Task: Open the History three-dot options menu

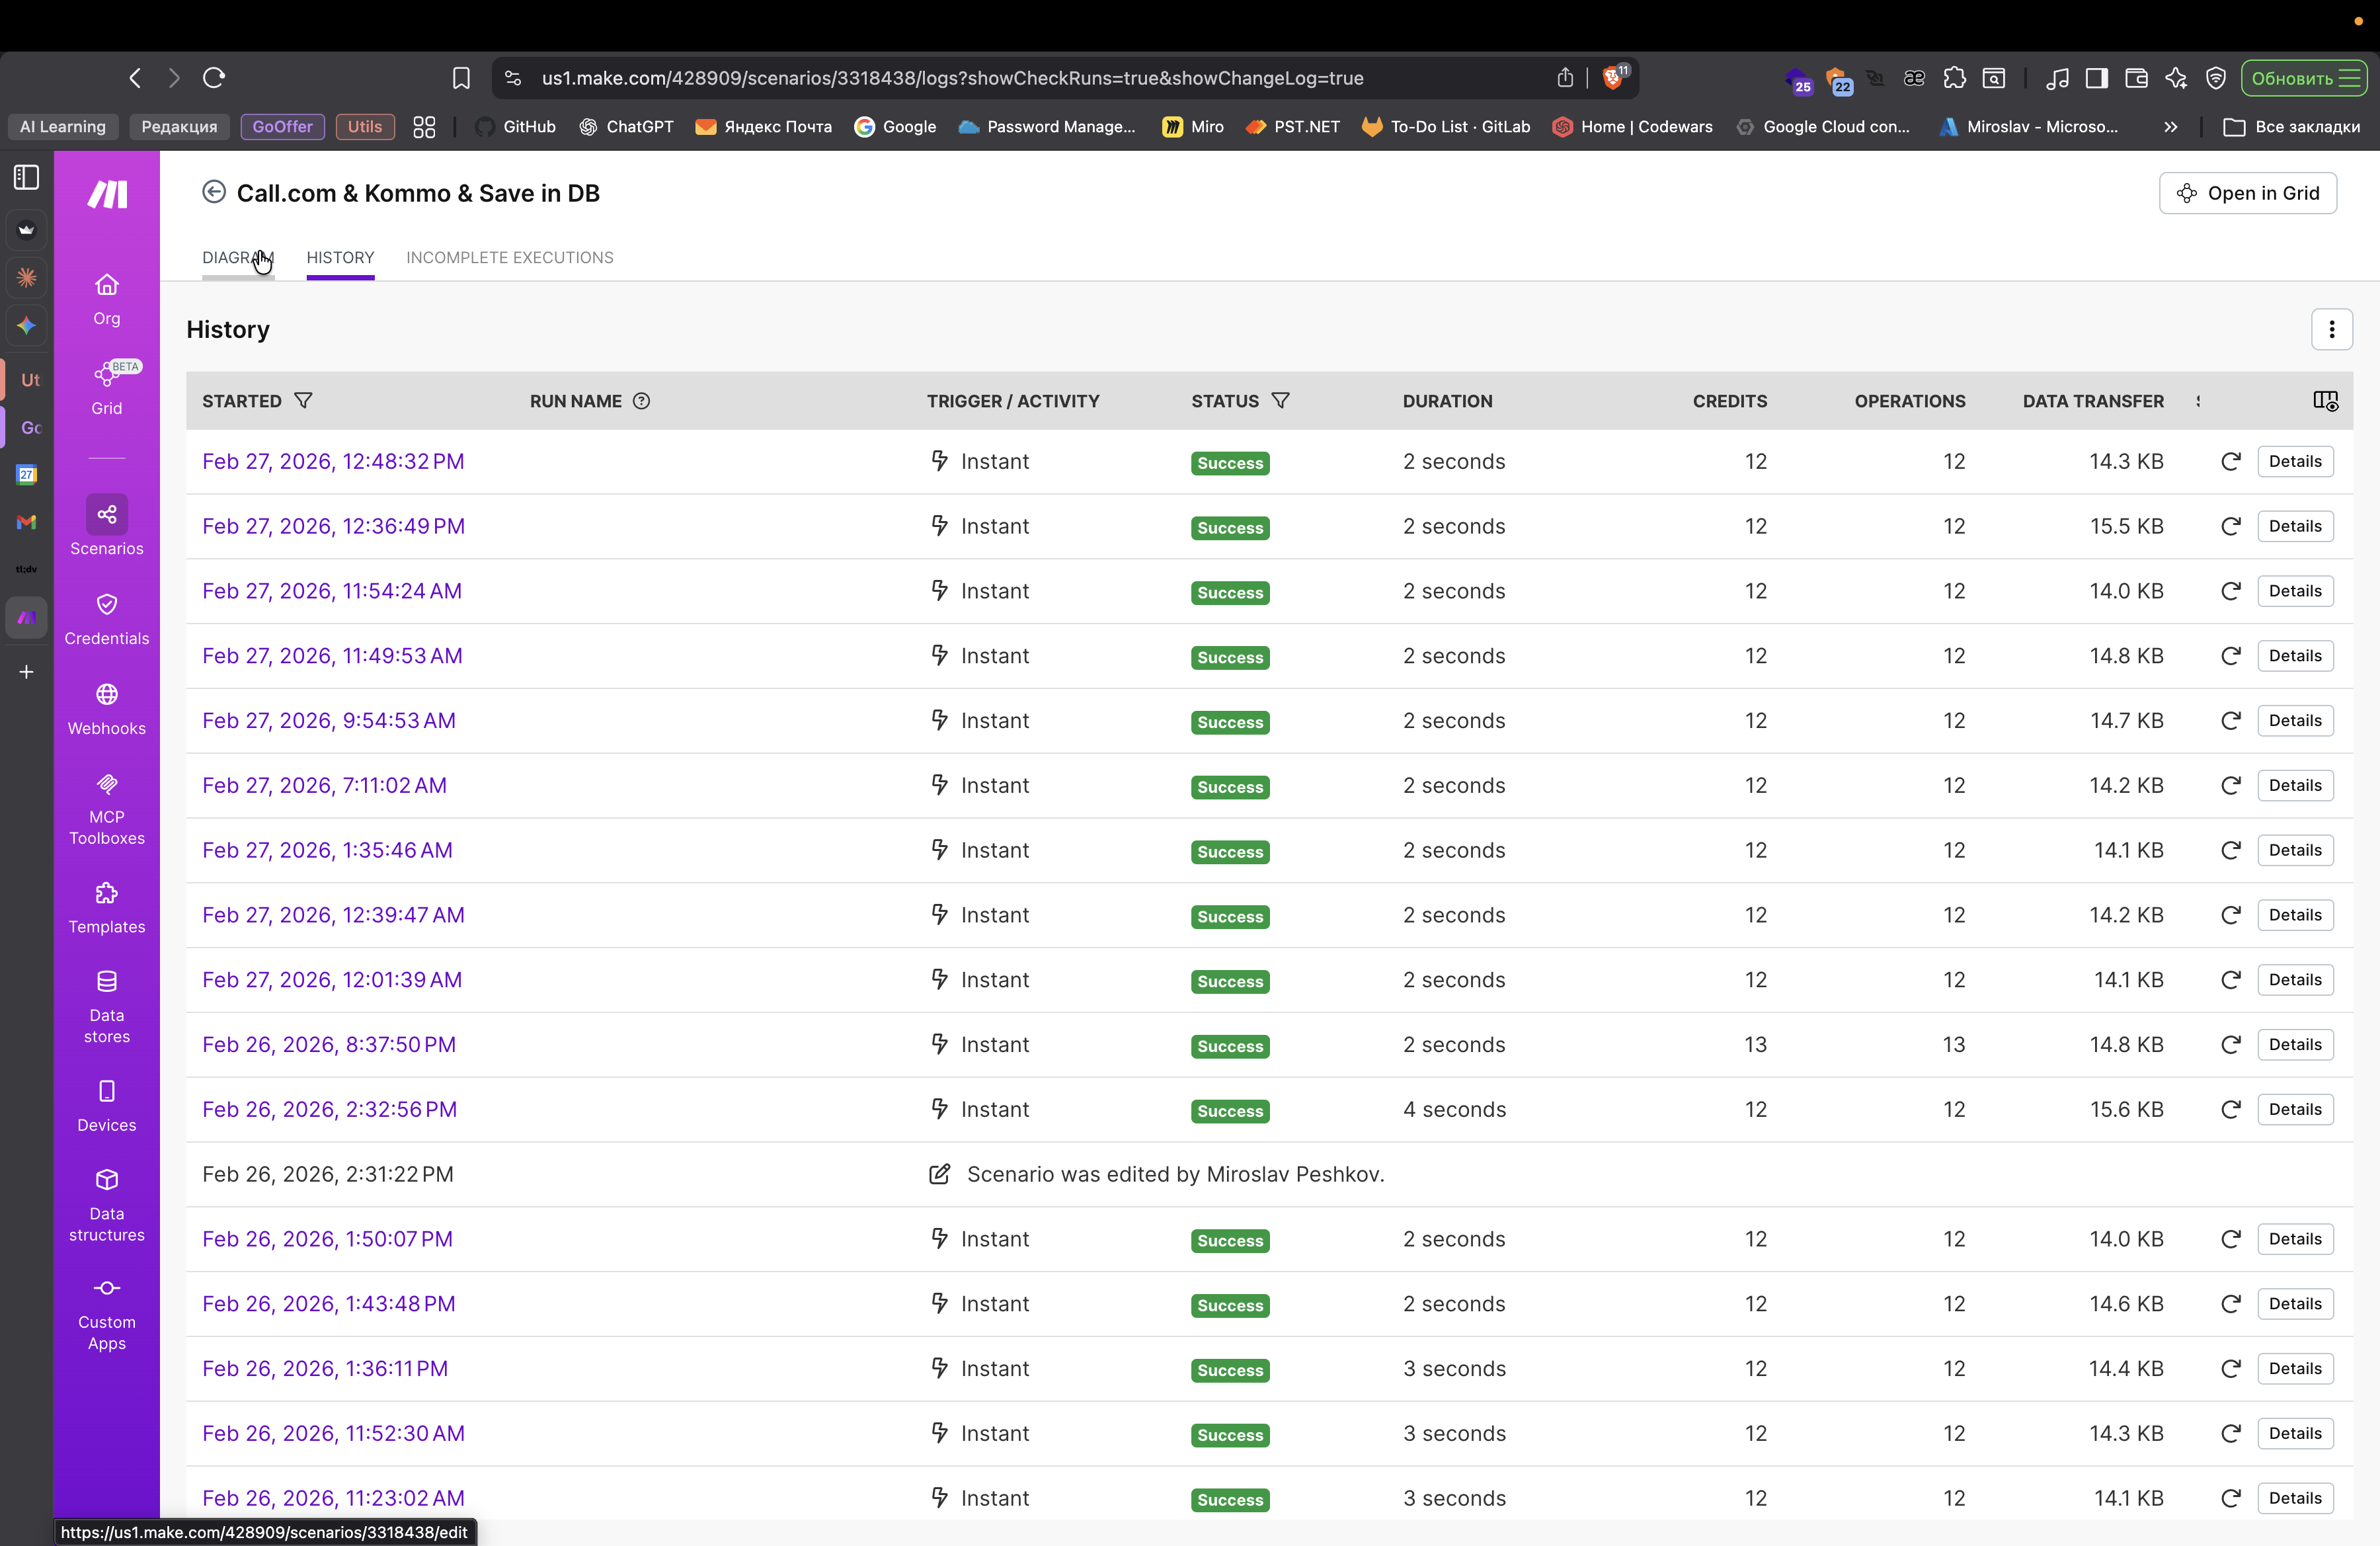Action: coord(2331,329)
